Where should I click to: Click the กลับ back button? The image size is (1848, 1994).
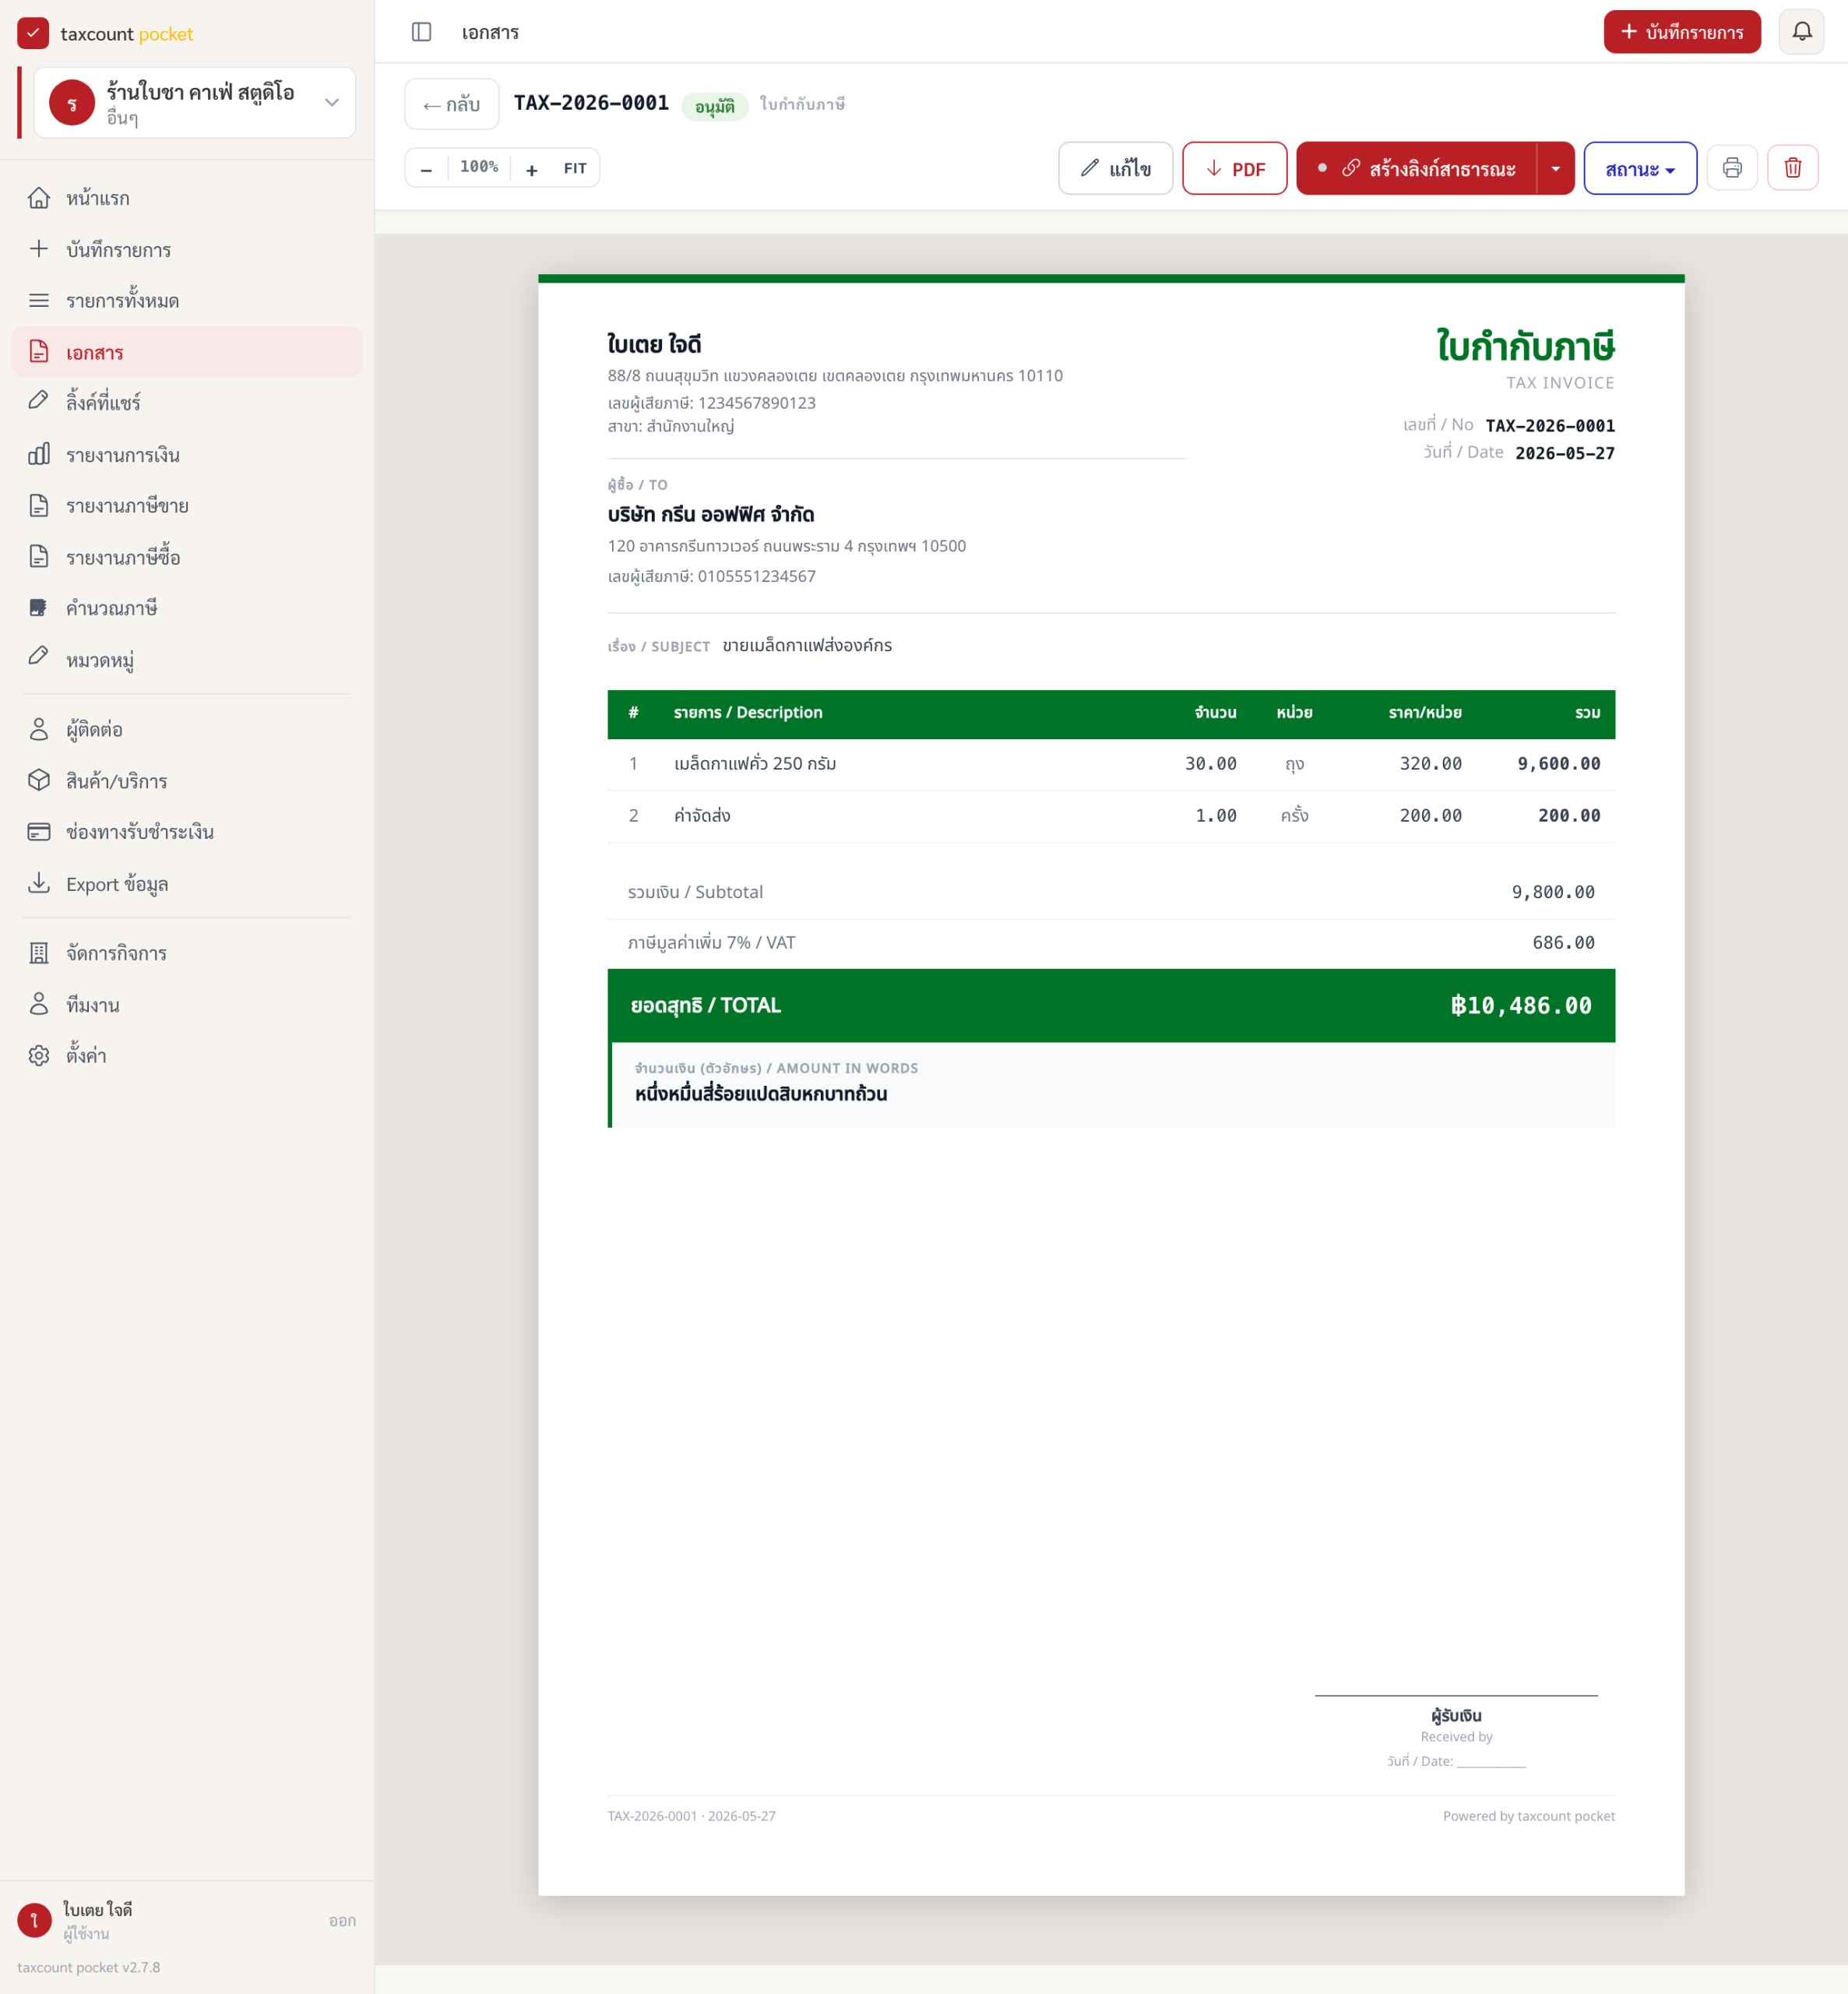click(451, 104)
